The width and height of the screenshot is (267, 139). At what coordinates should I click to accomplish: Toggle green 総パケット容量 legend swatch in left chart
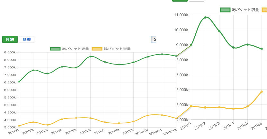pos(55,49)
